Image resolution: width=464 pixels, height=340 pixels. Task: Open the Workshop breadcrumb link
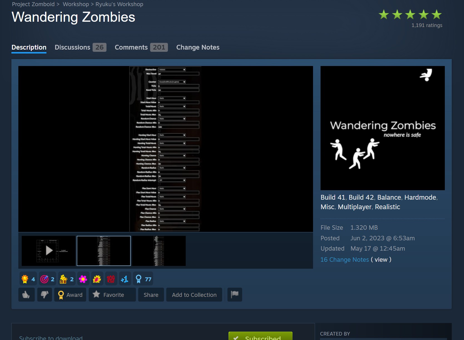[x=76, y=4]
